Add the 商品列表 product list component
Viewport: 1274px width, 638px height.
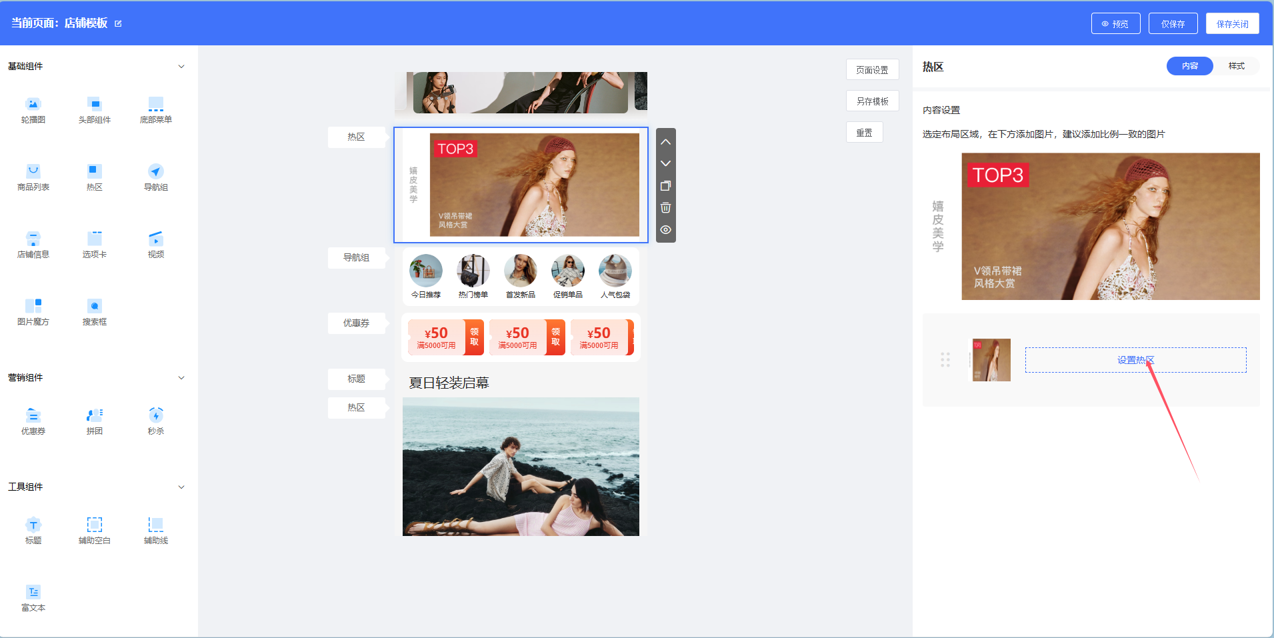tap(33, 177)
